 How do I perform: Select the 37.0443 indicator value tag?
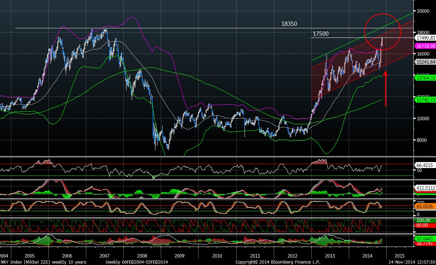425,239
